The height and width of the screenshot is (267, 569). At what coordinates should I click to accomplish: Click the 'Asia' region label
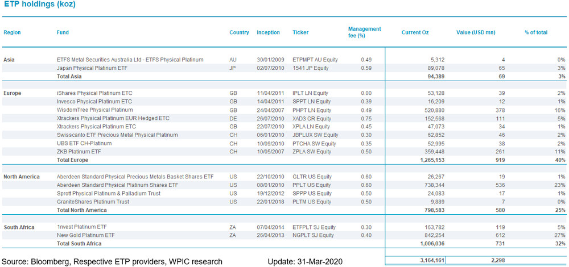pyautogui.click(x=9, y=60)
